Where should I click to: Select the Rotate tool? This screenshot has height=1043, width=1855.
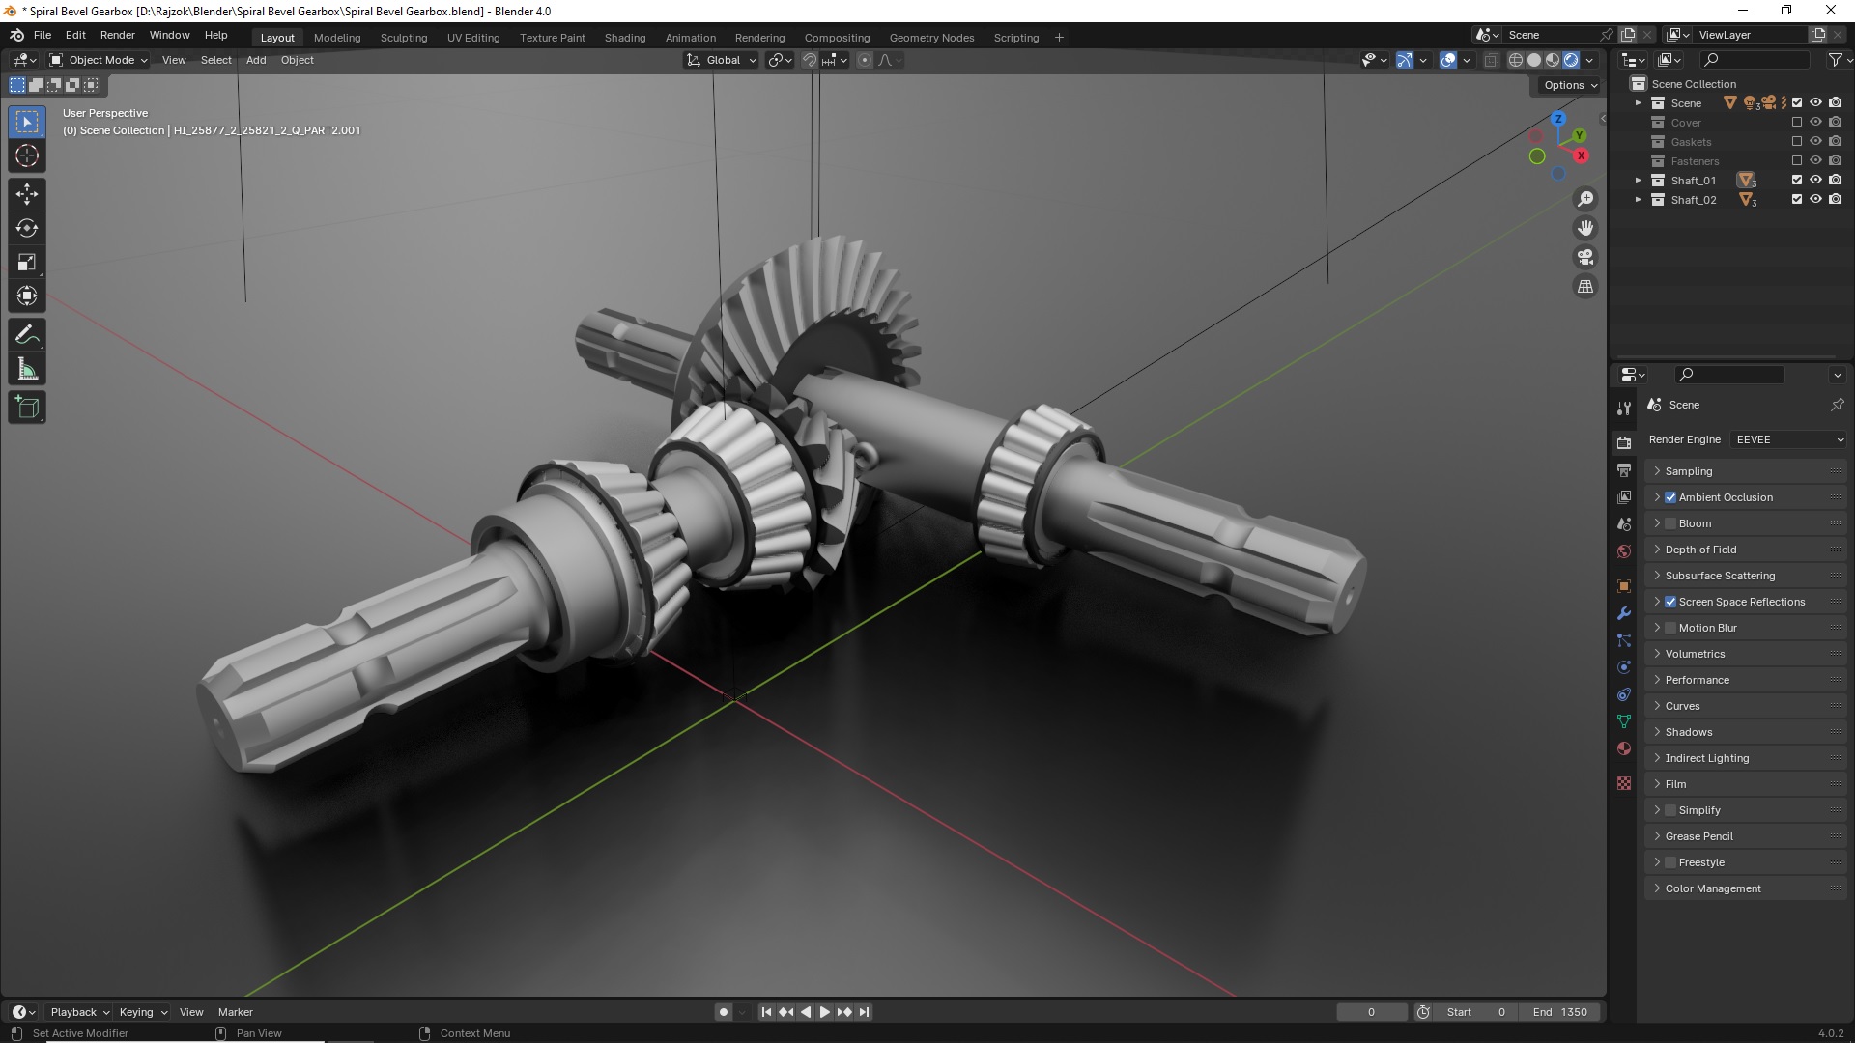[x=26, y=228]
